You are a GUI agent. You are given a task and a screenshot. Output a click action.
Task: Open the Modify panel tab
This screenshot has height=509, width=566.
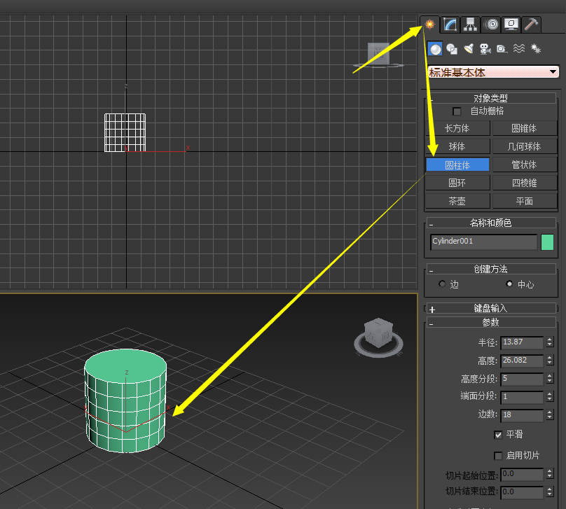point(450,25)
